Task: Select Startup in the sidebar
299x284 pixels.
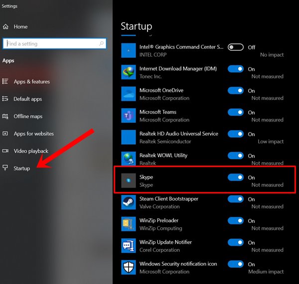Action: click(x=22, y=169)
